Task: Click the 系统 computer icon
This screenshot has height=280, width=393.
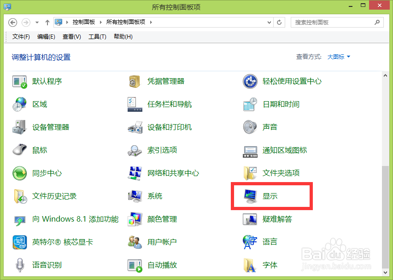Action: [x=135, y=196]
